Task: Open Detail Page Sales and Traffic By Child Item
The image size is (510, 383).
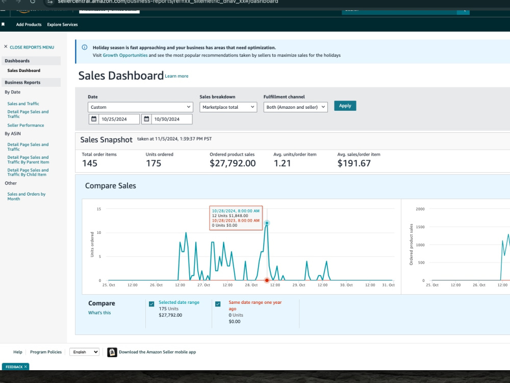Action: click(28, 172)
